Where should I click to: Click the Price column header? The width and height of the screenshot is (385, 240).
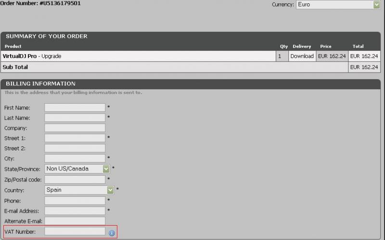(x=326, y=46)
